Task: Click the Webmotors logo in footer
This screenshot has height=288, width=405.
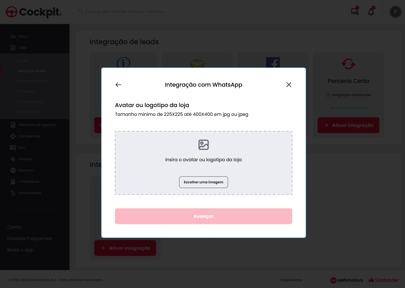Action: coord(346,280)
